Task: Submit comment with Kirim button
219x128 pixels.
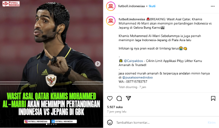Action: pos(211,122)
